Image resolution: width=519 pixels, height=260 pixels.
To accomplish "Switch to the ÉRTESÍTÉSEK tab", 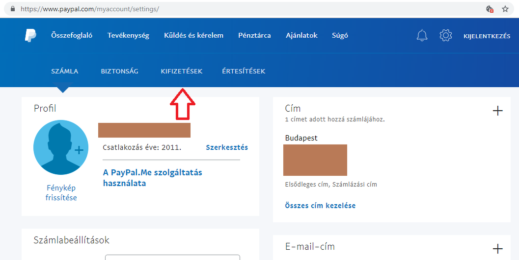I will pos(244,71).
